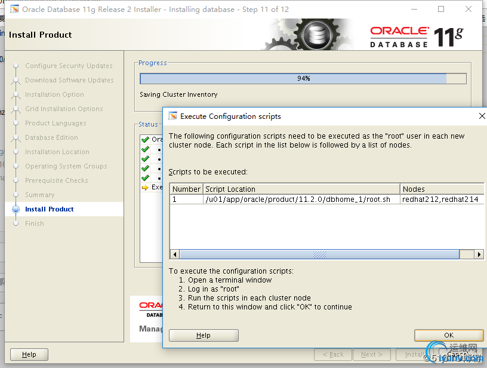Select row number 1 cell
The image size is (487, 368).
tap(186, 199)
